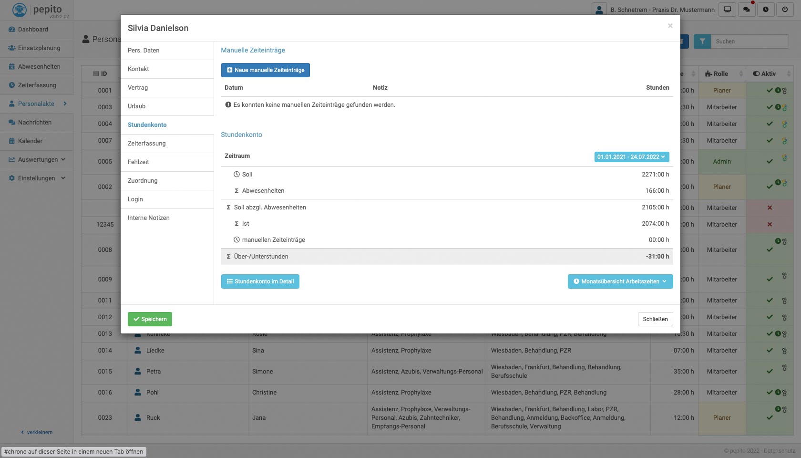Click the clock icon in top bar
801x458 pixels.
point(766,9)
